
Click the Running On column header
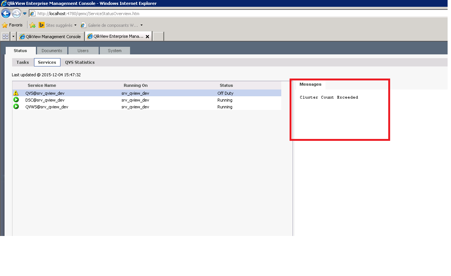[135, 85]
